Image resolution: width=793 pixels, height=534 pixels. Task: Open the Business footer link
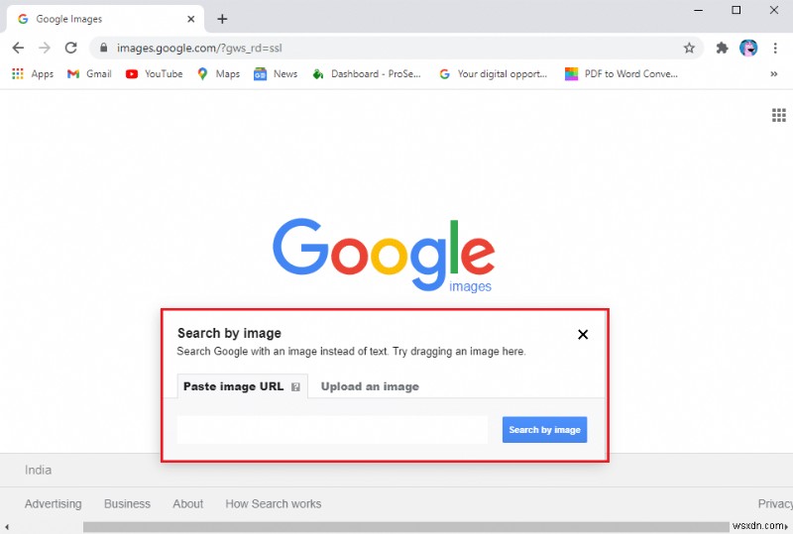click(x=127, y=503)
